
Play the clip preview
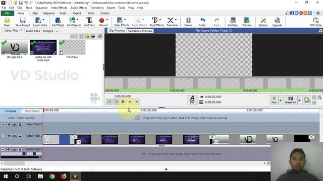tap(123, 102)
